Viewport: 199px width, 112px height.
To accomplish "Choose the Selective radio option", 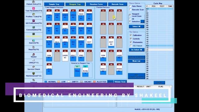I will [130, 21].
